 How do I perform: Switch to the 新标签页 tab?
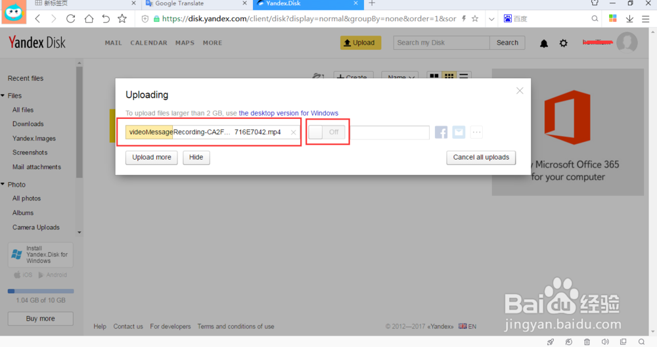[85, 4]
